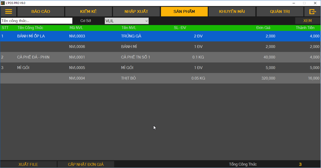
Task: Click the Mã NVL column header
Action: click(x=76, y=28)
